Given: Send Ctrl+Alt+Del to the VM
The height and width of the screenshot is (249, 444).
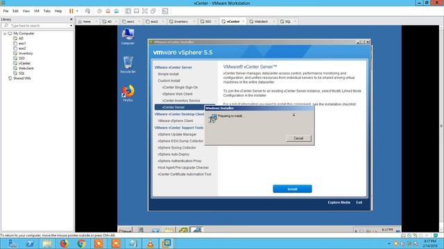Looking at the screenshot, I should coord(88,11).
